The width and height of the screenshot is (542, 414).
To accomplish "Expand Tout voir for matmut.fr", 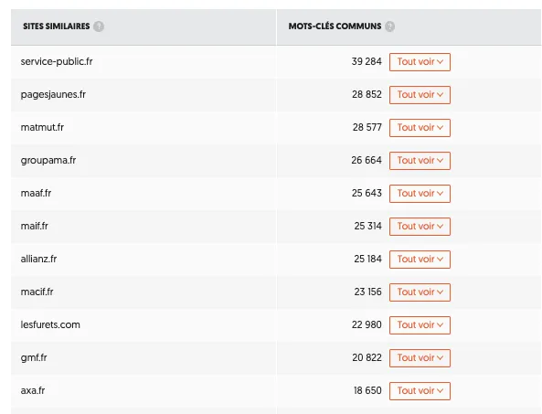I will [x=420, y=128].
